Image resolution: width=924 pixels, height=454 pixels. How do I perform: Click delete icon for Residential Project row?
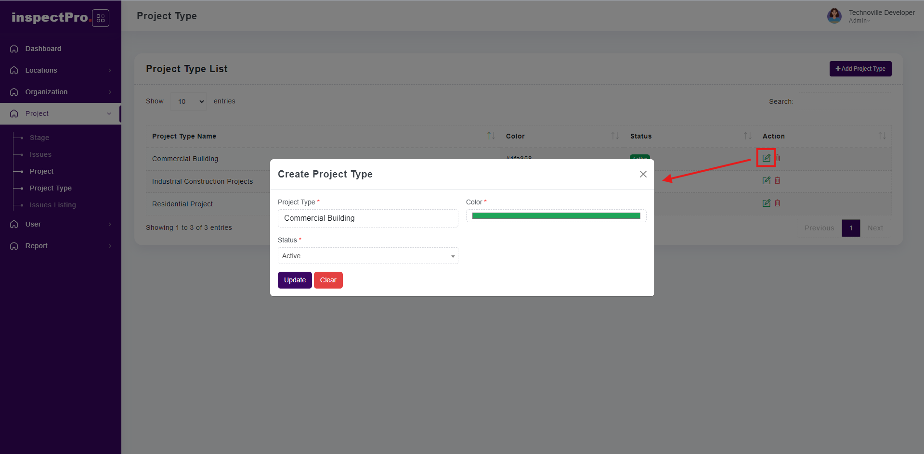click(777, 203)
